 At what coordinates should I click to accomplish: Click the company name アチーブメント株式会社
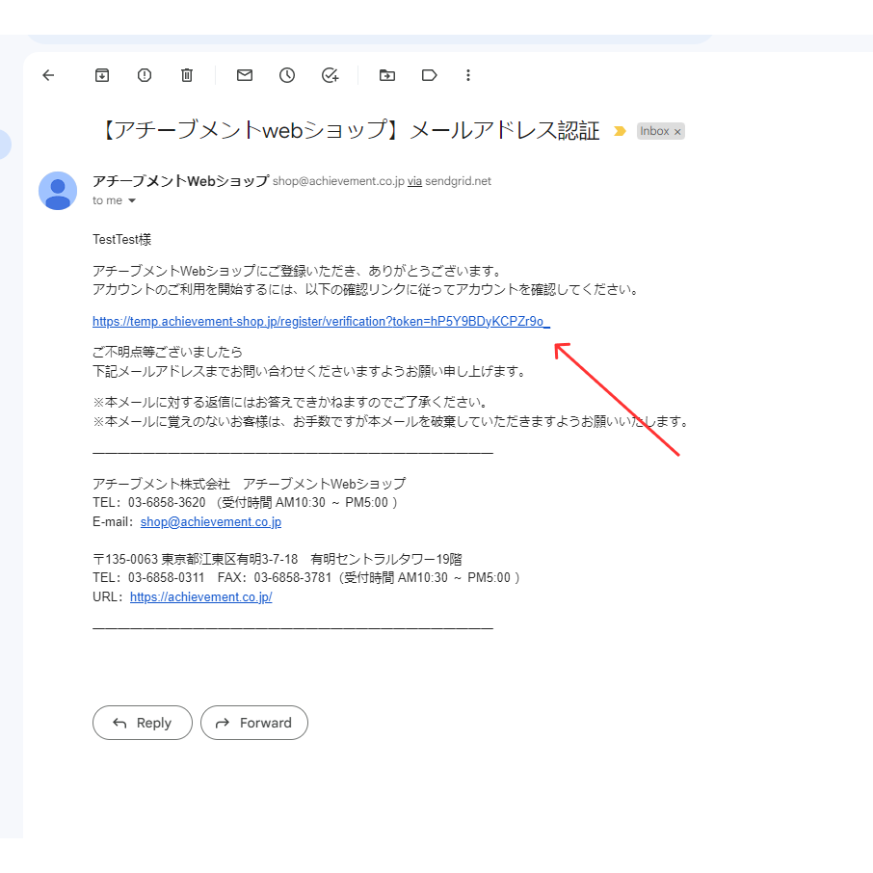161,484
